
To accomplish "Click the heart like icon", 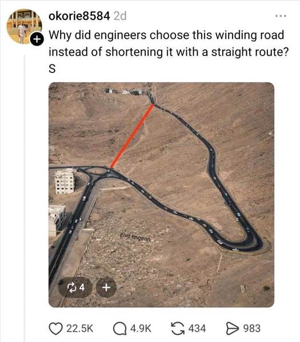I will click(55, 329).
